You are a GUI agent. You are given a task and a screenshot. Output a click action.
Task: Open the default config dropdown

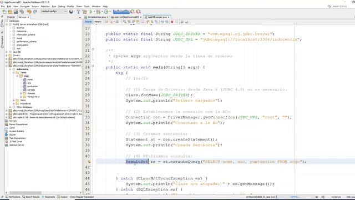tap(54, 11)
